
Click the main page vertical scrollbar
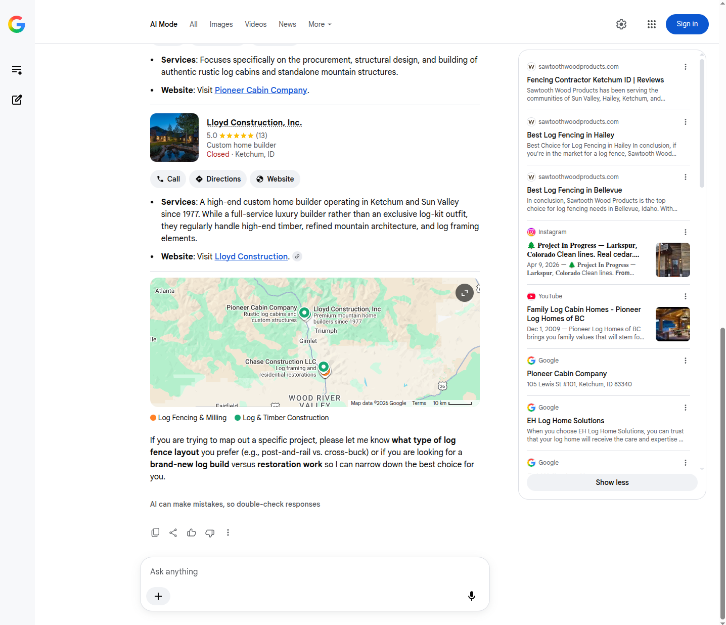pyautogui.click(x=722, y=473)
